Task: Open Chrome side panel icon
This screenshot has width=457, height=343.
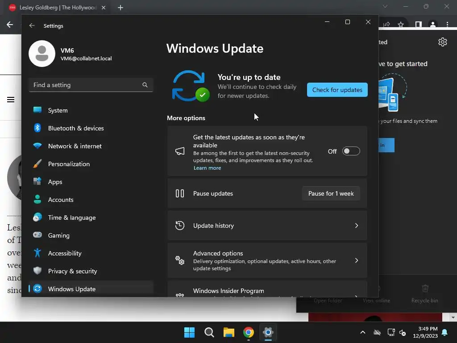Action: pos(419,25)
